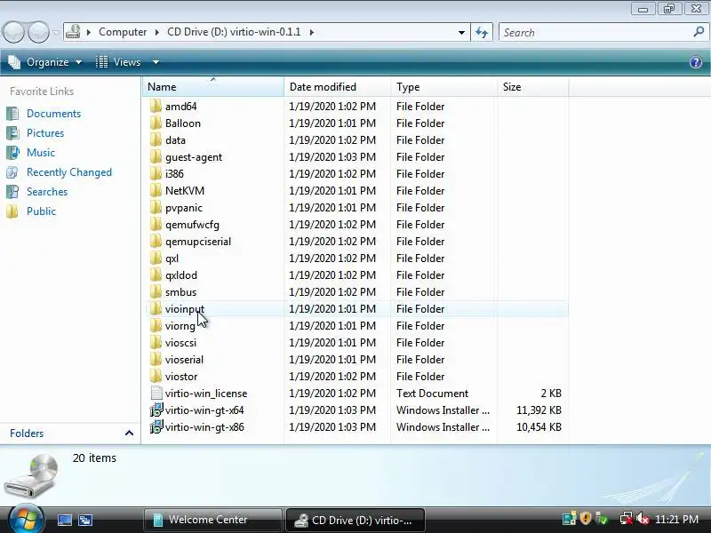Select the vioscsi folder icon
This screenshot has height=533, width=711.
156,342
